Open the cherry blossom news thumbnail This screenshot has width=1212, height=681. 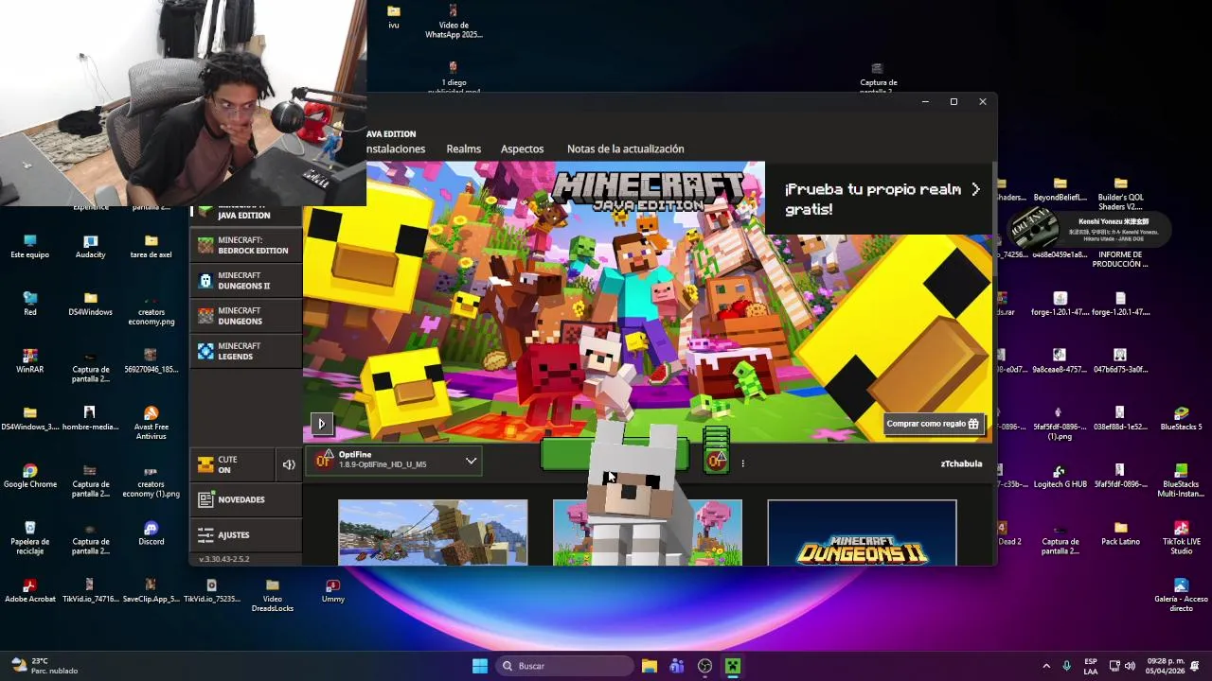(x=648, y=533)
